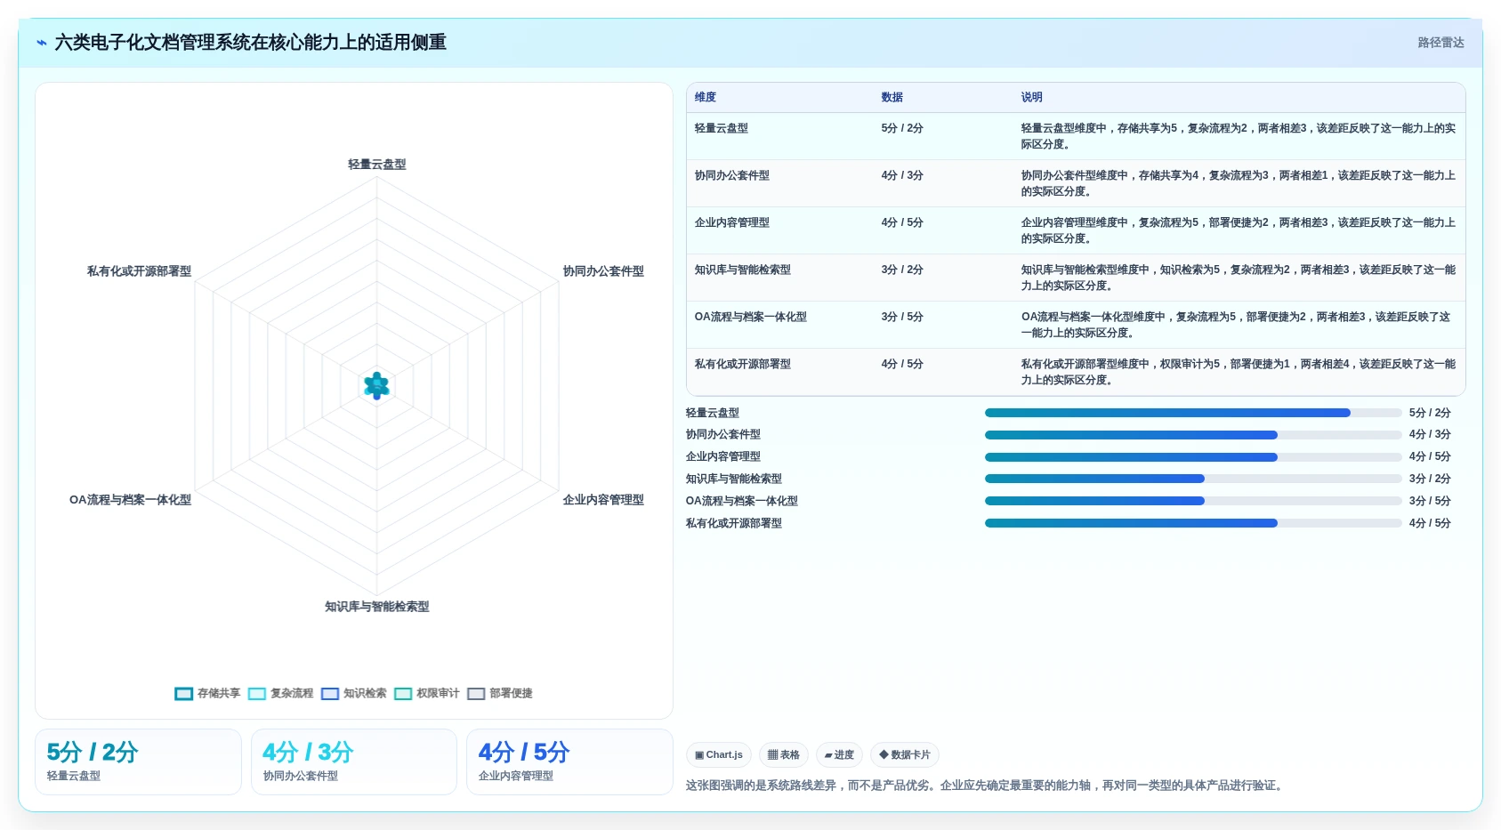Click the 进度 chip
The width and height of the screenshot is (1501, 830).
(839, 754)
